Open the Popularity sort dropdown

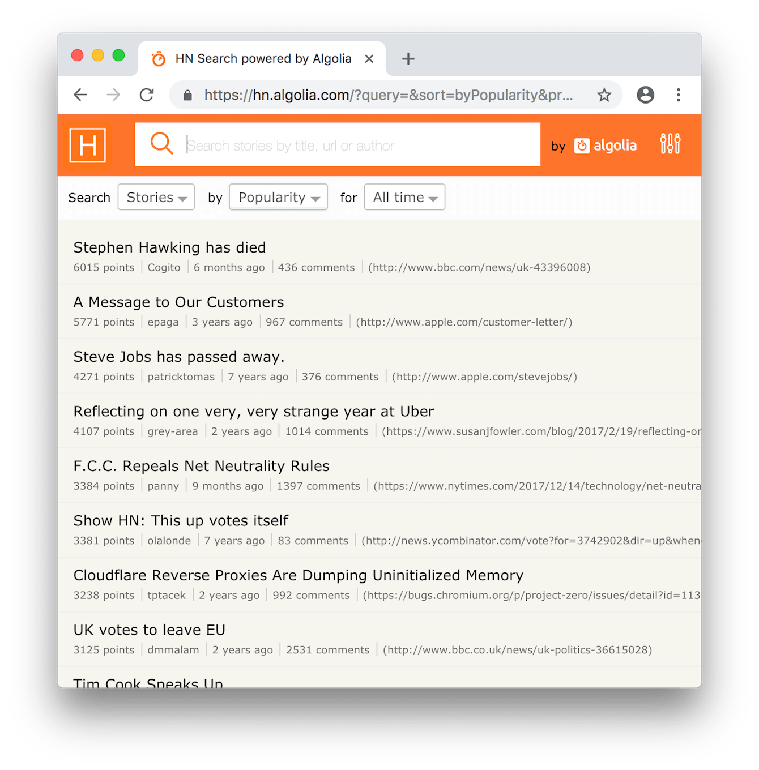tap(278, 197)
